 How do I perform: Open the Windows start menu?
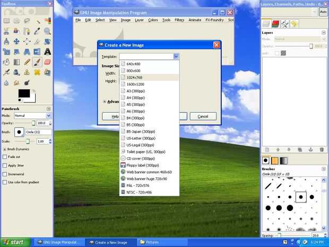(x=15, y=242)
